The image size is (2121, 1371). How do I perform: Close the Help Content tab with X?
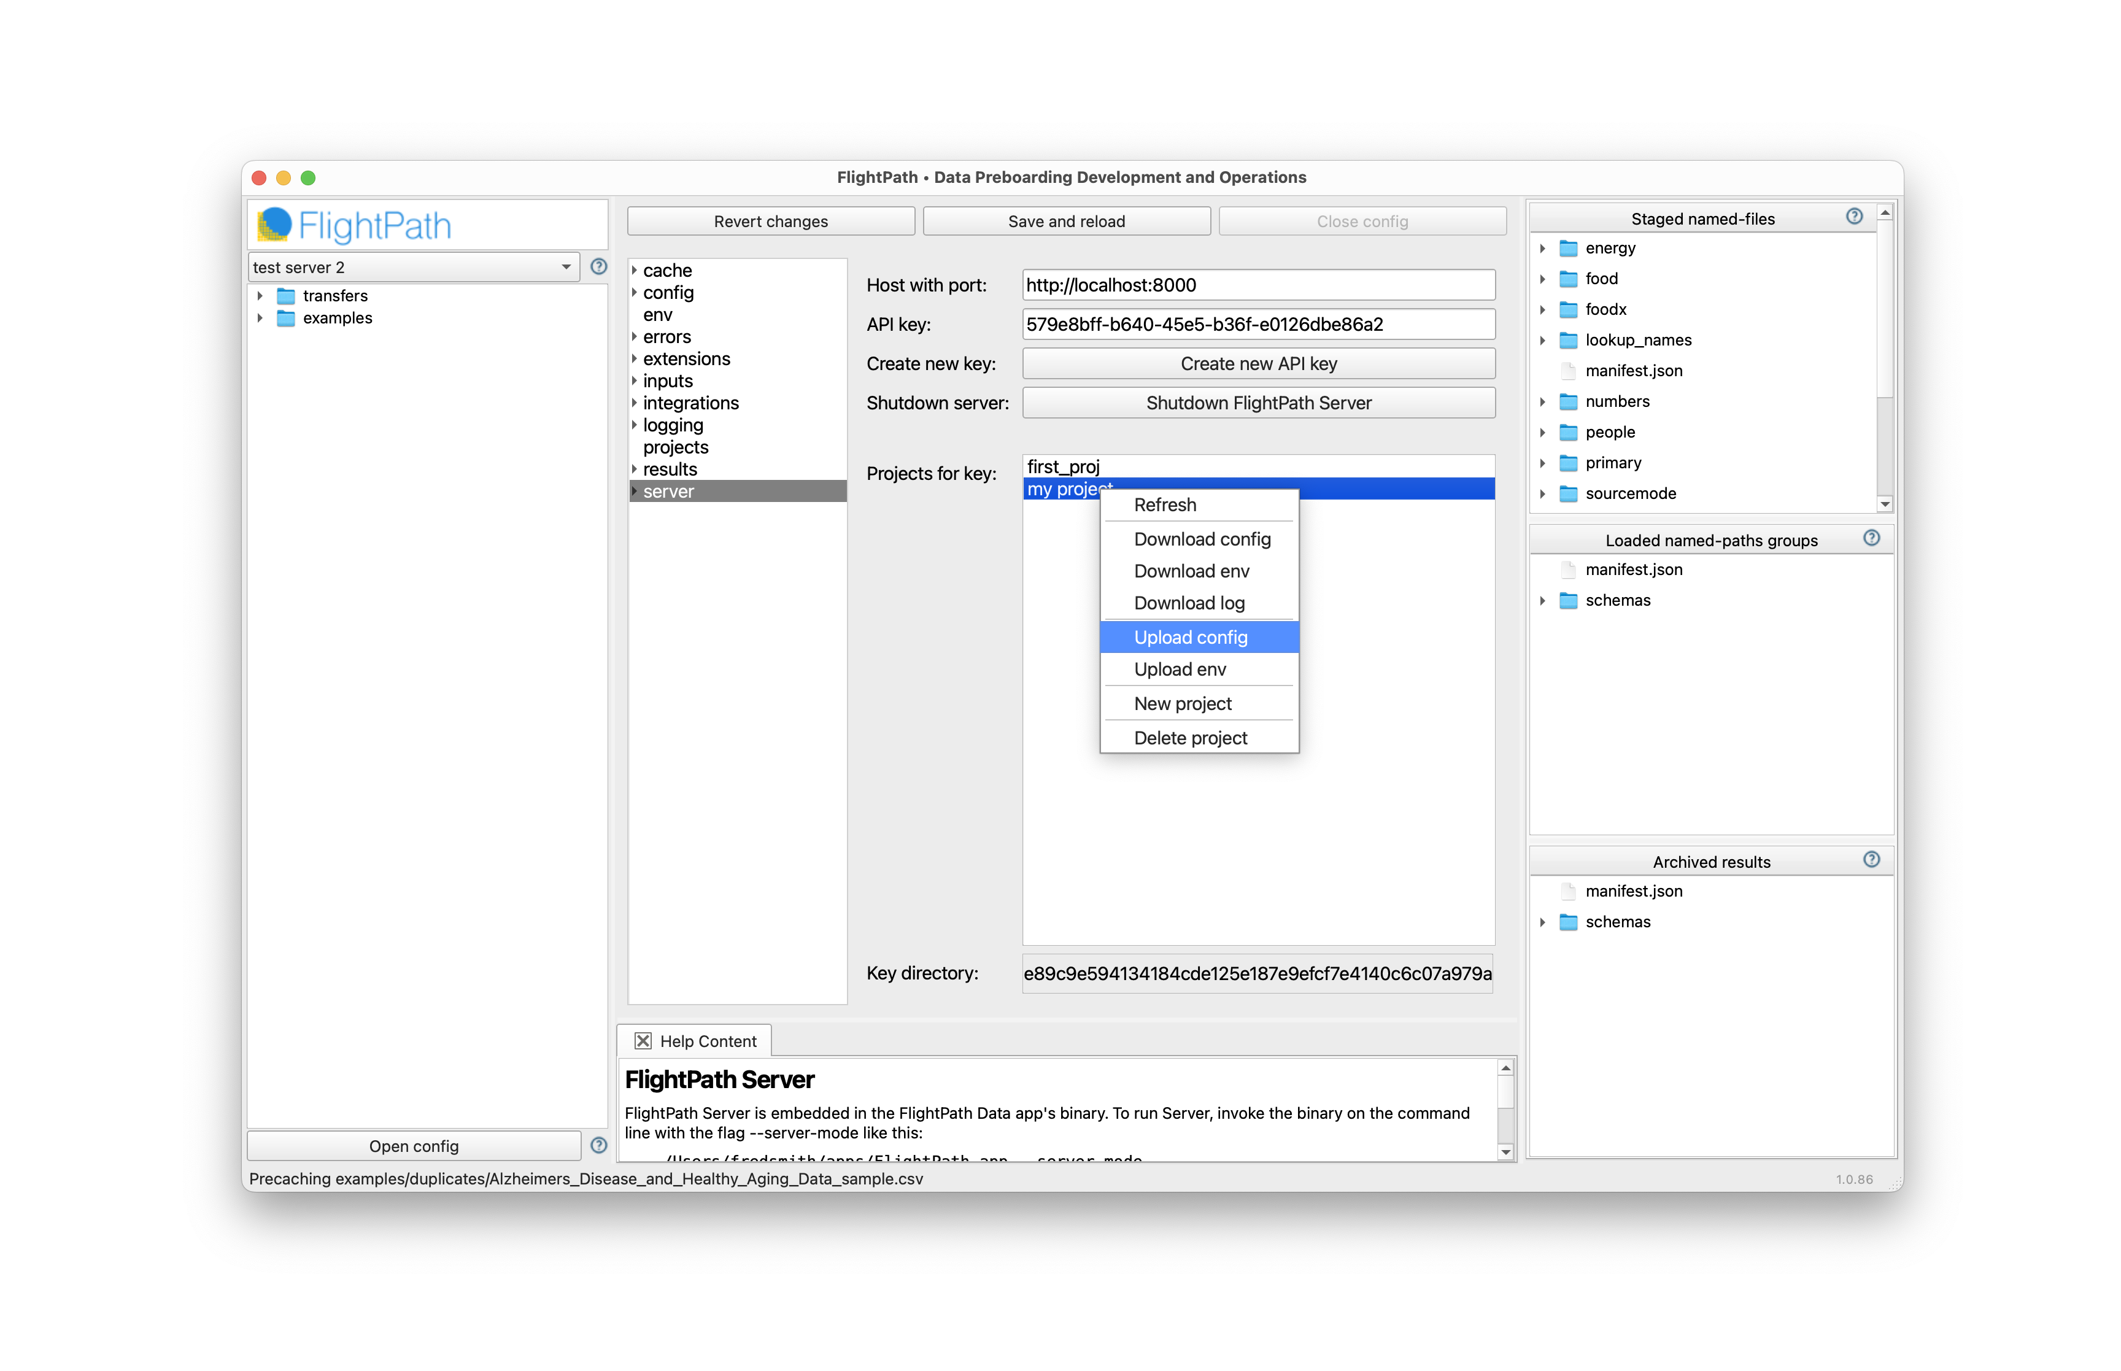(643, 1041)
